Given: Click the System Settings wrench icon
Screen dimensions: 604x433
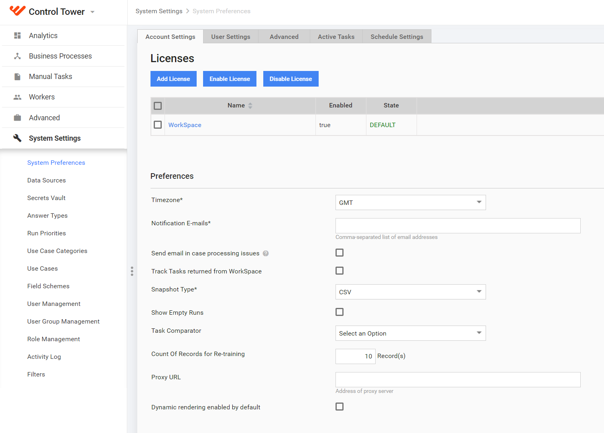Looking at the screenshot, I should 17,138.
